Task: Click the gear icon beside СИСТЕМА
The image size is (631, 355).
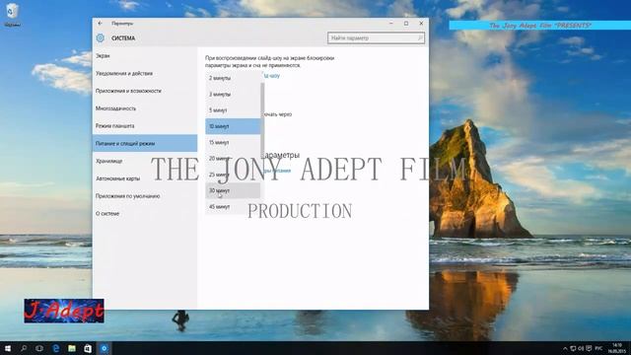Action: (x=101, y=37)
